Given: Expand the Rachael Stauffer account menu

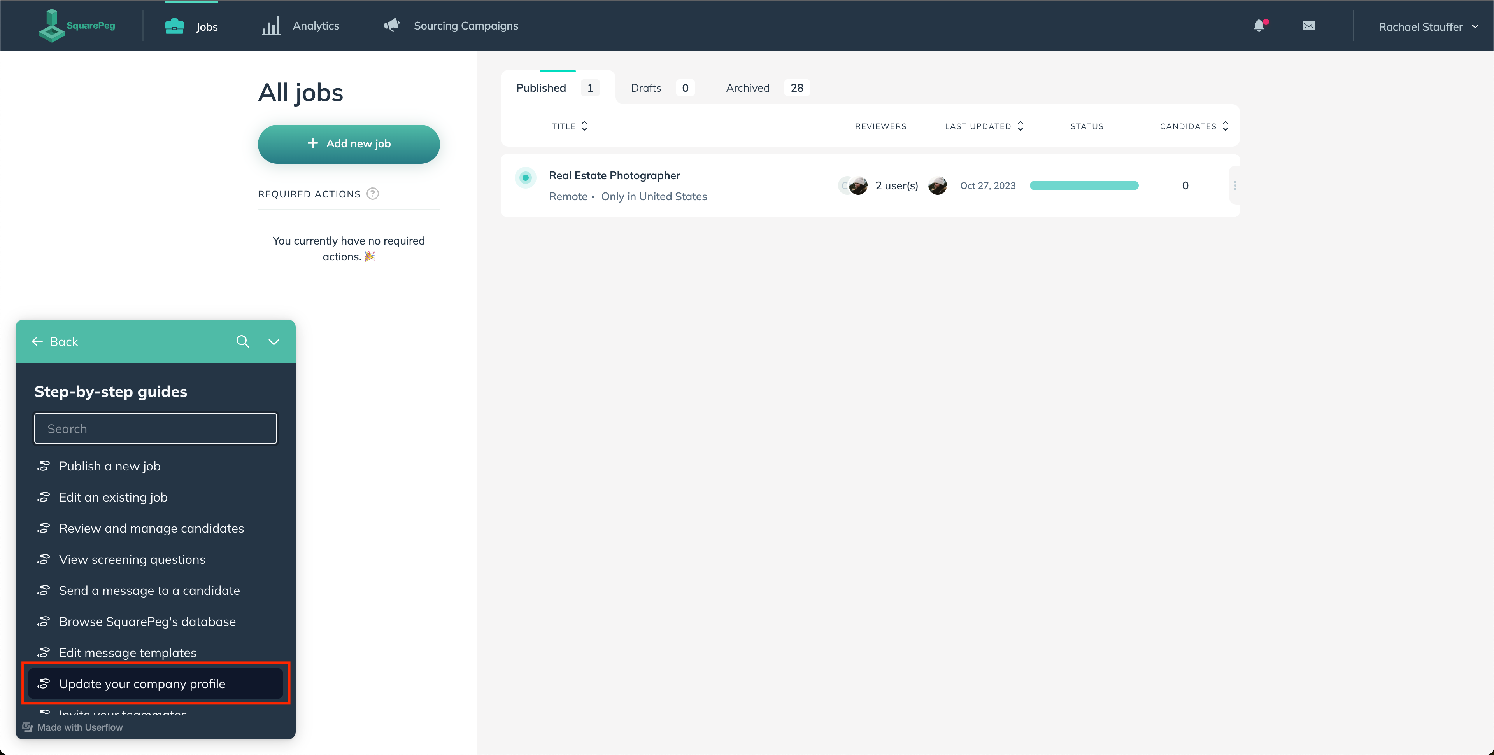Looking at the screenshot, I should click(1428, 27).
